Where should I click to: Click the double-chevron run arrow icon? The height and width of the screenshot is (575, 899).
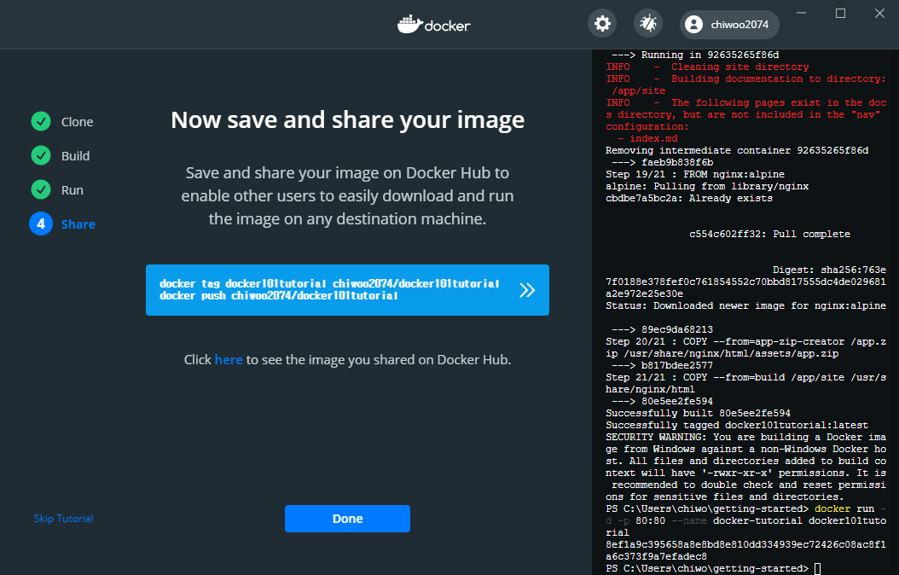tap(527, 290)
